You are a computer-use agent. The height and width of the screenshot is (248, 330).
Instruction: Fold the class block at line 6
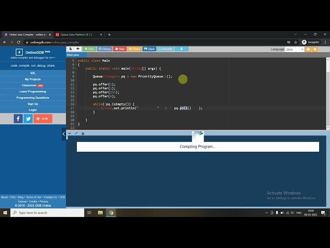point(76,65)
